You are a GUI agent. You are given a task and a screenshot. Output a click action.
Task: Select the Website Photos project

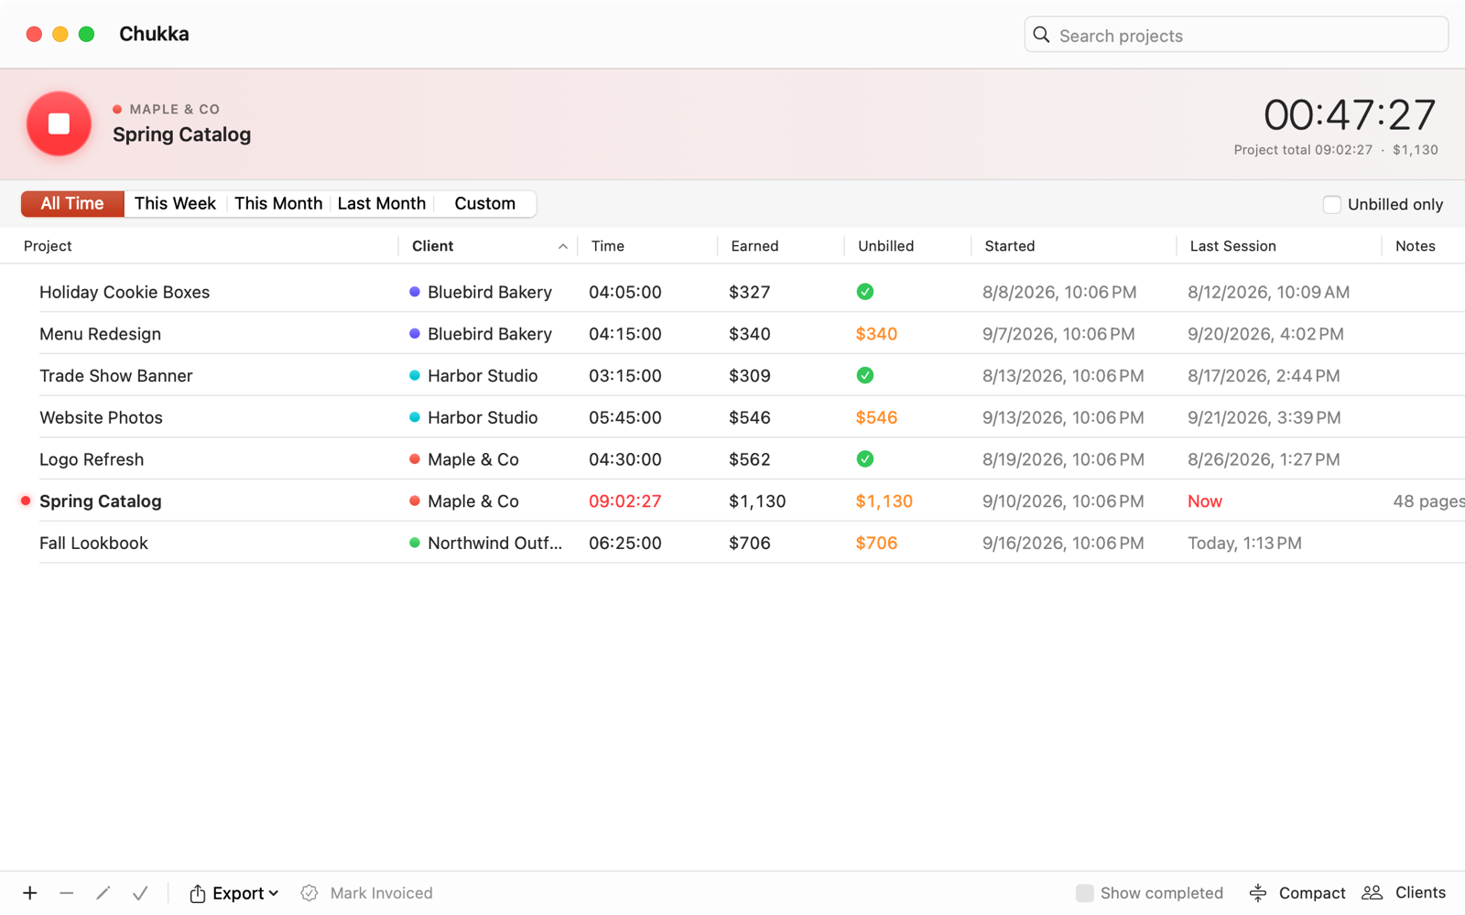[x=101, y=418]
